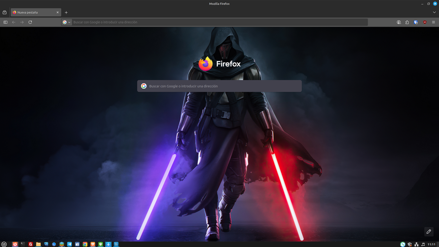
Task: Open the Firefox account icon
Action: (399, 22)
